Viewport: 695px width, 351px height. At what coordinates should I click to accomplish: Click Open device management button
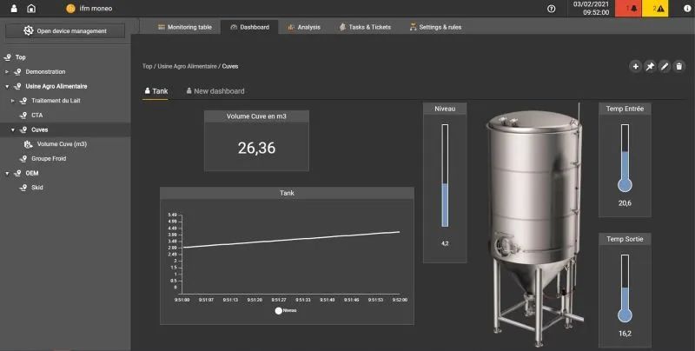coord(65,31)
